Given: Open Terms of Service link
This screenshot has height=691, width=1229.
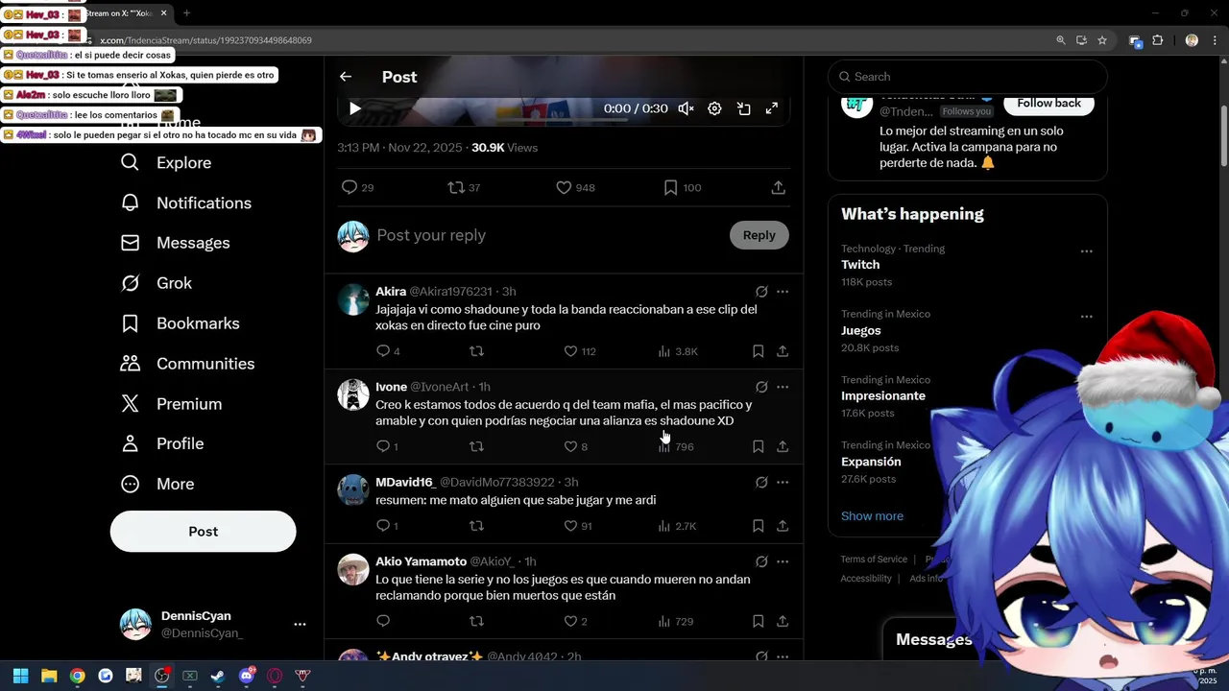Looking at the screenshot, I should pyautogui.click(x=874, y=560).
